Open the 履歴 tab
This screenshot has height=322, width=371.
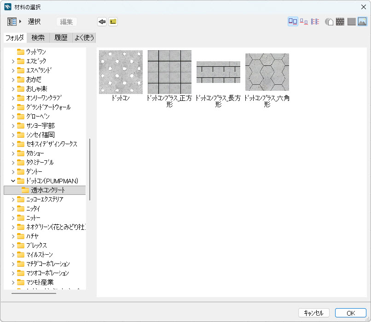[60, 38]
